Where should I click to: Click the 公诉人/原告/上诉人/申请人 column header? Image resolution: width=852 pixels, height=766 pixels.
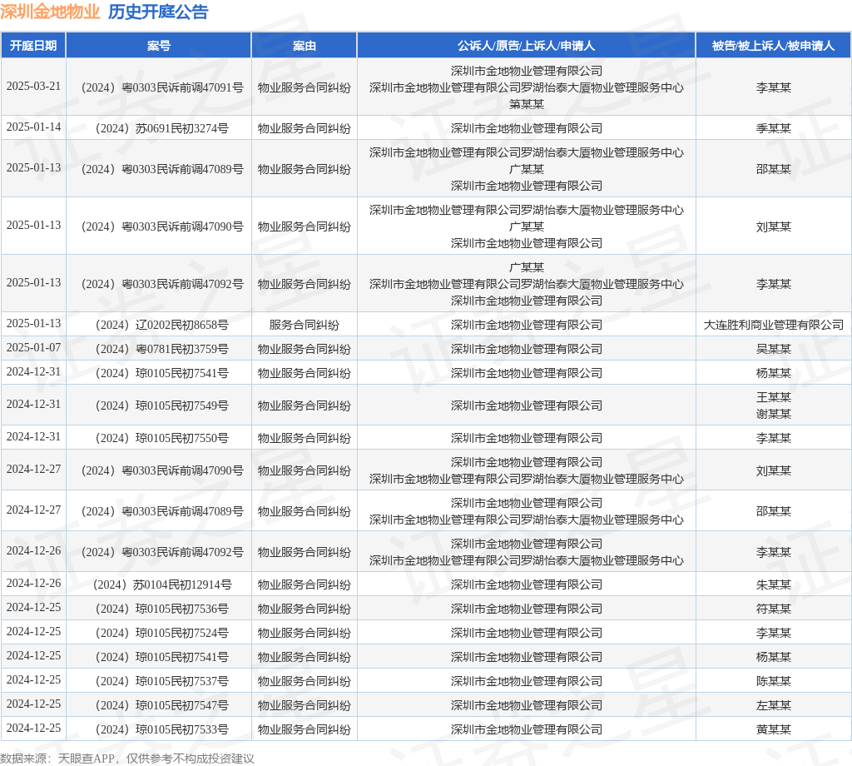coord(526,46)
